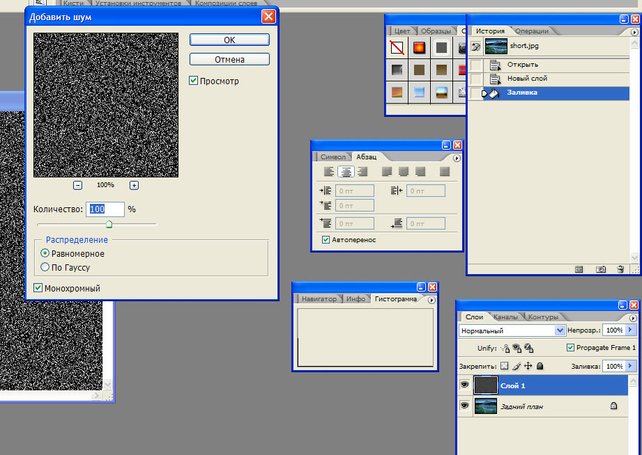Image resolution: width=642 pixels, height=455 pixels.
Task: Click the lock position move icon
Action: click(x=528, y=366)
